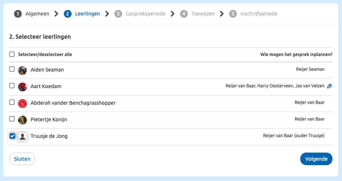The image size is (342, 181).
Task: Go to step 1 Algemeen
Action: [x=32, y=14]
